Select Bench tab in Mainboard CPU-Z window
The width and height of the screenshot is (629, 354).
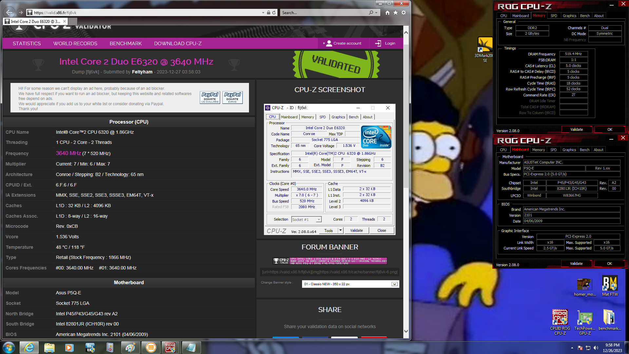click(x=584, y=150)
